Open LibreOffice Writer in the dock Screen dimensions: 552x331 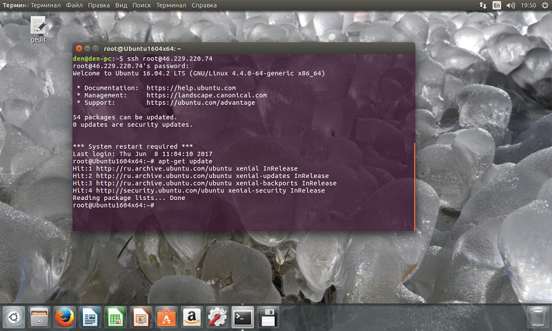coord(90,317)
